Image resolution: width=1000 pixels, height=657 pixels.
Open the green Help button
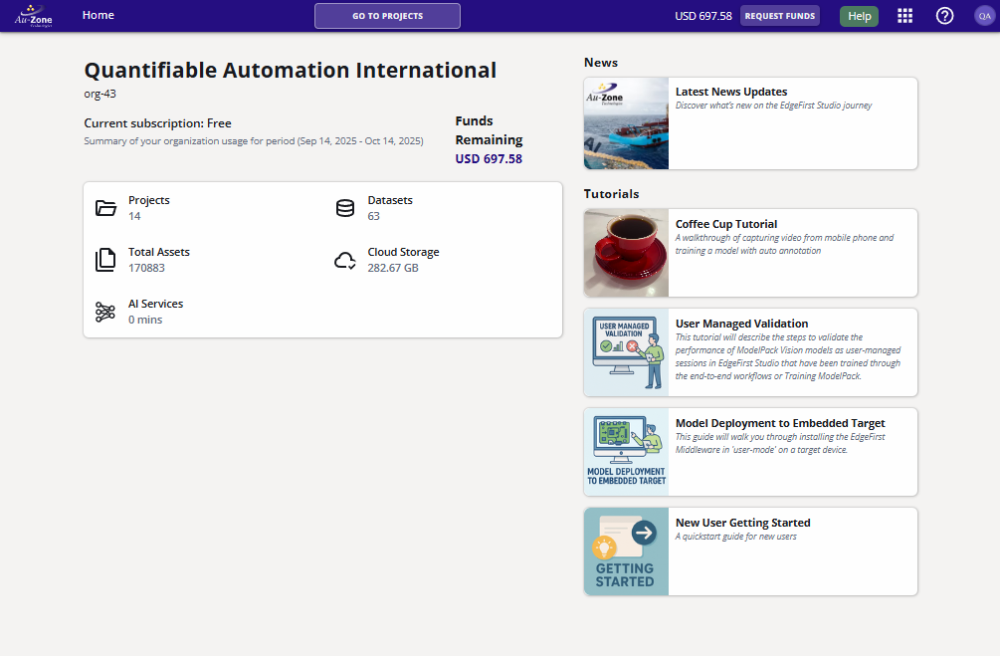pos(858,16)
